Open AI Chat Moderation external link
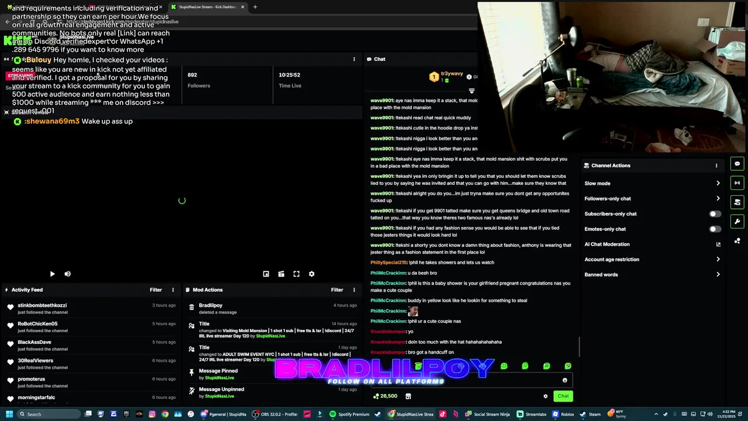Image resolution: width=748 pixels, height=421 pixels. [x=718, y=244]
